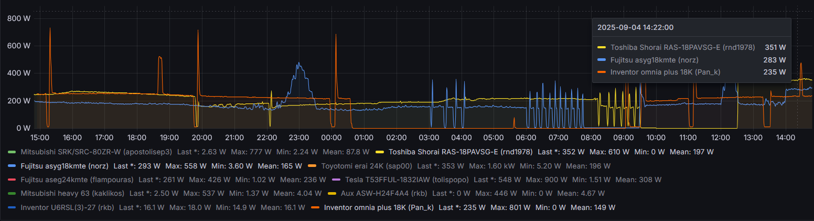Open color picker for Inventor U6RSL(3)-27 blue swatch

click(x=12, y=207)
